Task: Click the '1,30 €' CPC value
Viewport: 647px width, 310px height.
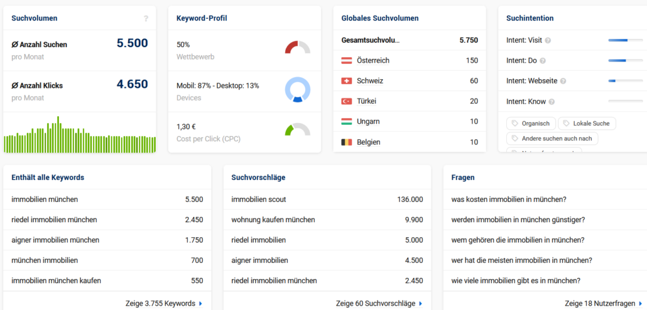Action: tap(186, 127)
